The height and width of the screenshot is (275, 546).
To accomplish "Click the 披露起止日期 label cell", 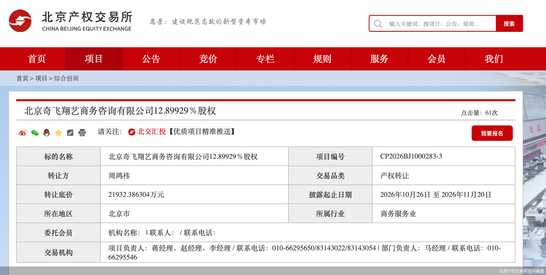I will point(330,195).
